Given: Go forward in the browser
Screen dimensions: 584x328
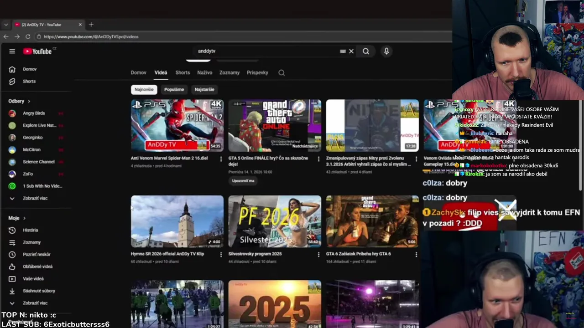Looking at the screenshot, I should 17,36.
